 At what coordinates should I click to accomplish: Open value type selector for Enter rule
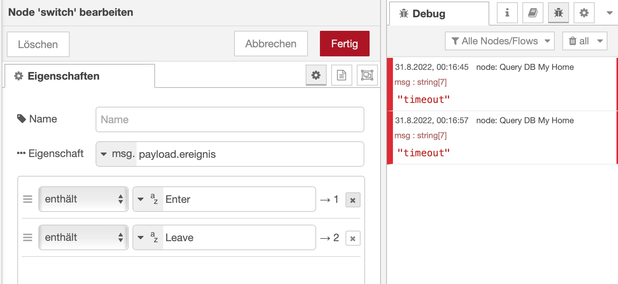(x=148, y=199)
